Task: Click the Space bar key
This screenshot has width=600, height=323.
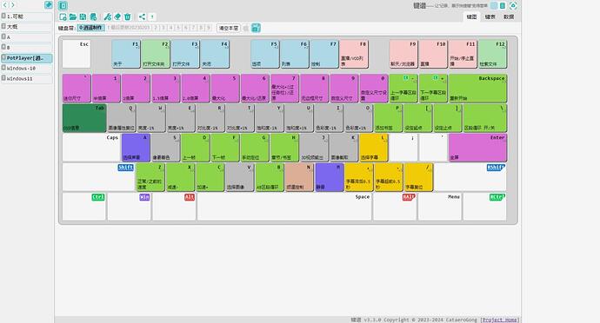Action: pos(284,207)
